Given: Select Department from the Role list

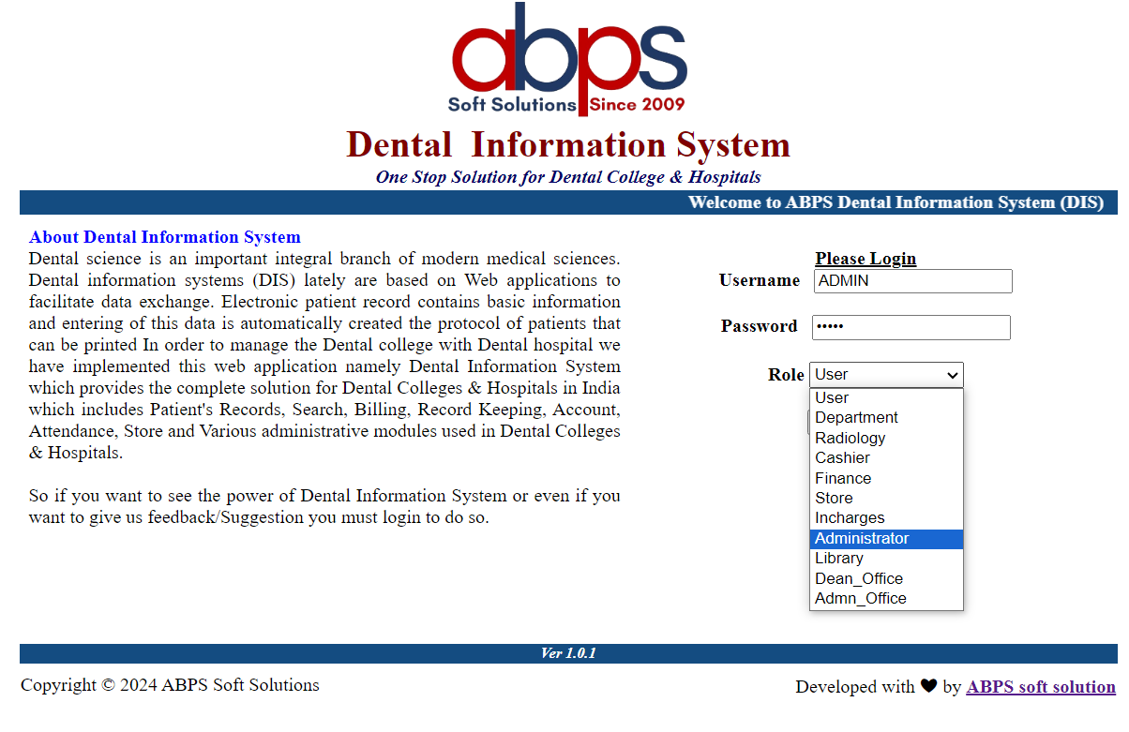Looking at the screenshot, I should click(x=886, y=418).
